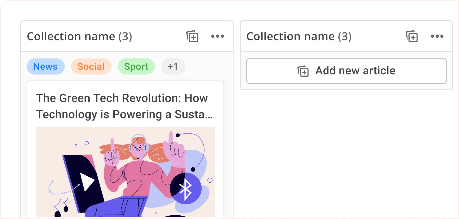Screen dimensions: 459x219
Task: Open the three-dot menu on the right collection
Action: click(437, 37)
